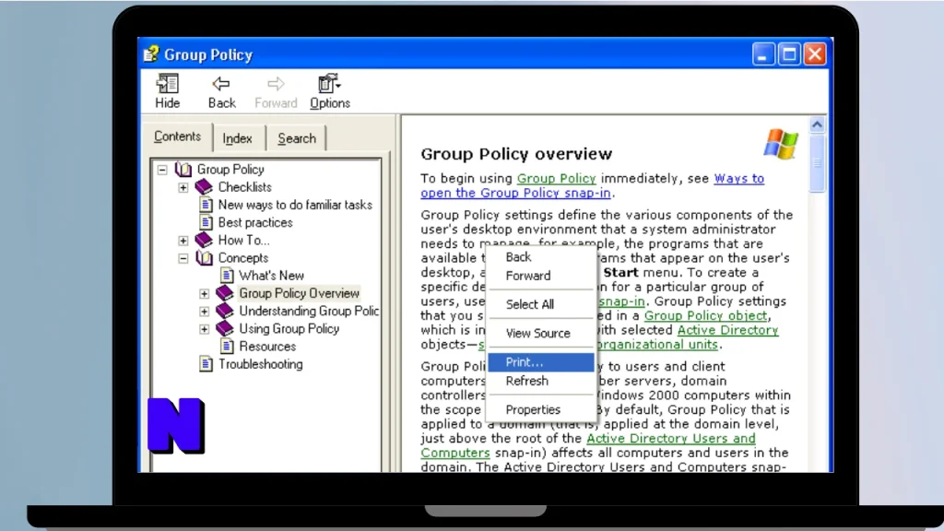Expand the Checklists node
Image resolution: width=944 pixels, height=531 pixels.
pos(183,187)
